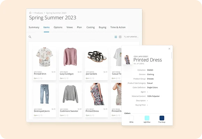This screenshot has height=139, width=202.
Task: Click collection SS icon on WFX100007 Printed Dress card
Action: [x=88, y=115]
